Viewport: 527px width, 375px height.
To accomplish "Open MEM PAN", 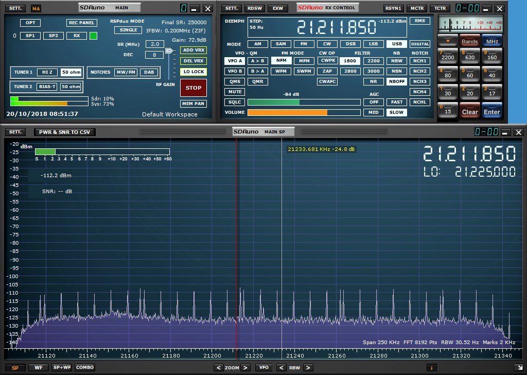I will pyautogui.click(x=194, y=104).
